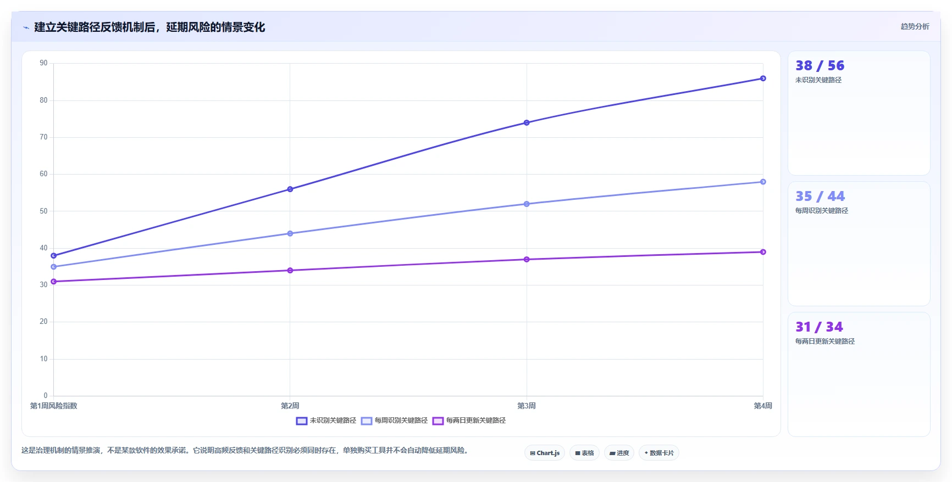The image size is (952, 482).
Task: Click the 每周识别关键路径 data point at 第2周
Action: tap(290, 234)
